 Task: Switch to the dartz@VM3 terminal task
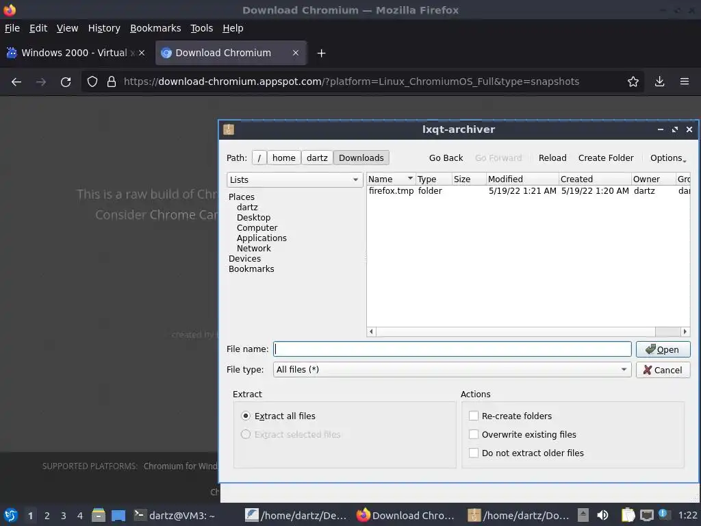click(175, 516)
